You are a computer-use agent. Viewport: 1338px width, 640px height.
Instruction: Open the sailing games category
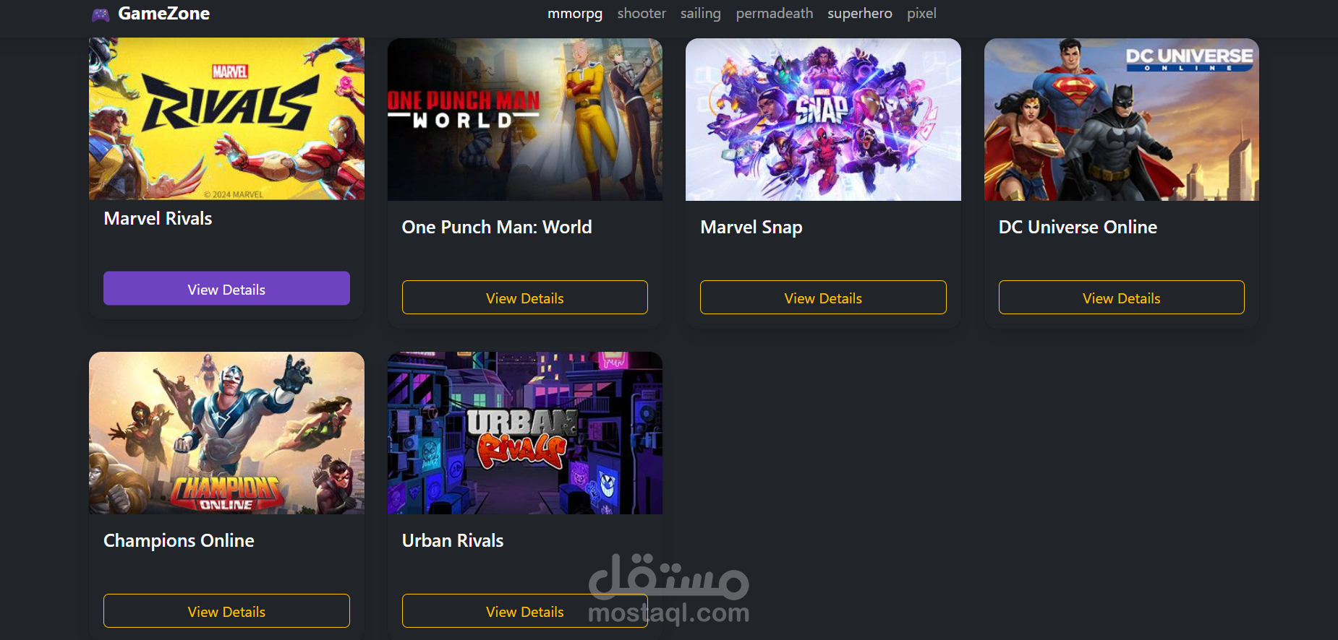pyautogui.click(x=701, y=14)
